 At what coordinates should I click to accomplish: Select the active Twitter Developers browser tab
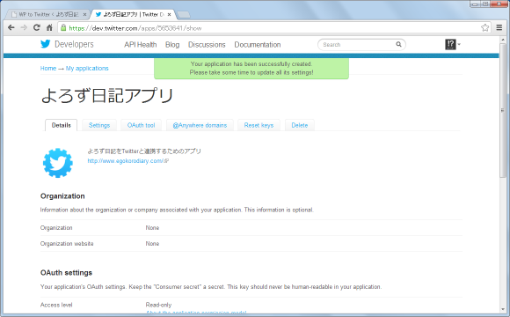134,14
